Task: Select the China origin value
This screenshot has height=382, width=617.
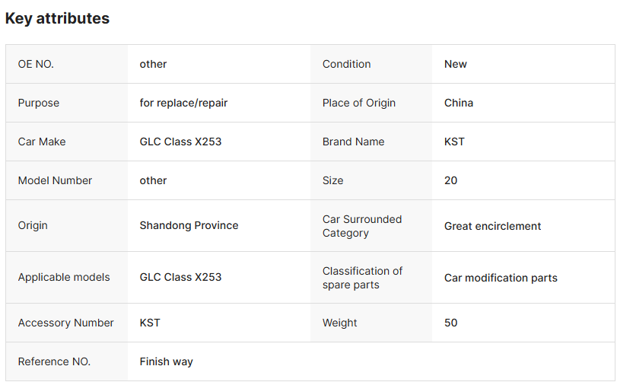Action: [459, 103]
